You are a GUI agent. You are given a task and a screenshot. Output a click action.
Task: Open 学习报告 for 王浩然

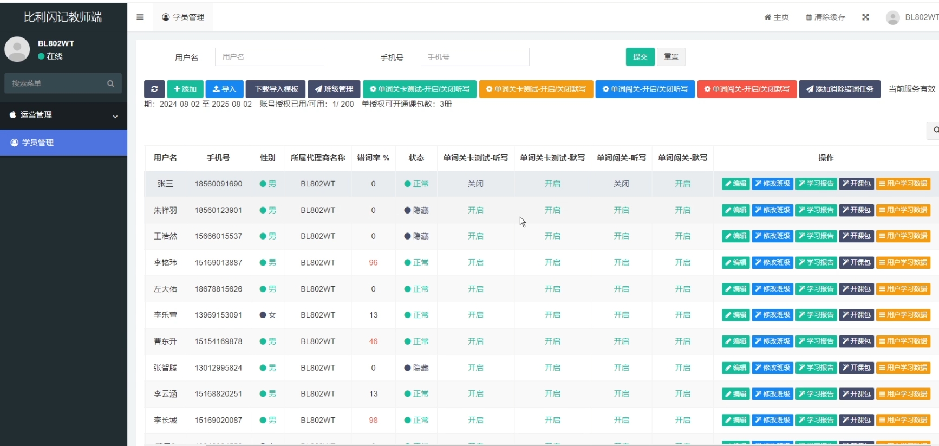pyautogui.click(x=816, y=236)
